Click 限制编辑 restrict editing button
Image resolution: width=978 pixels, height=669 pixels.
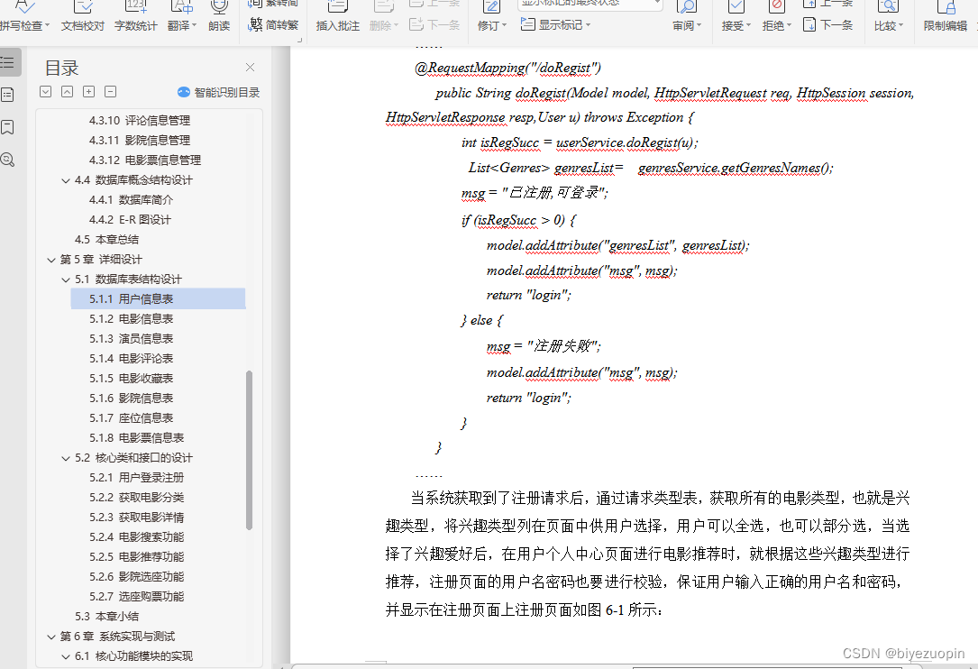(x=946, y=17)
